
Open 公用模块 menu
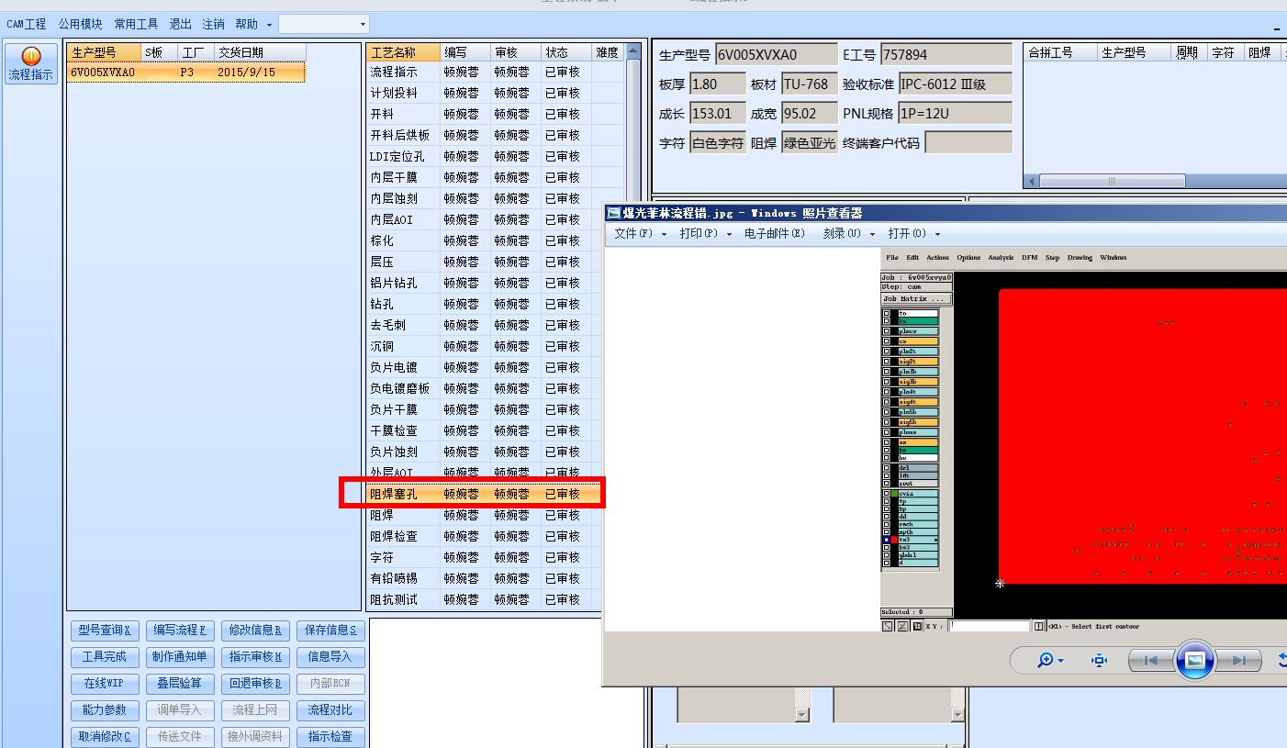click(x=81, y=24)
